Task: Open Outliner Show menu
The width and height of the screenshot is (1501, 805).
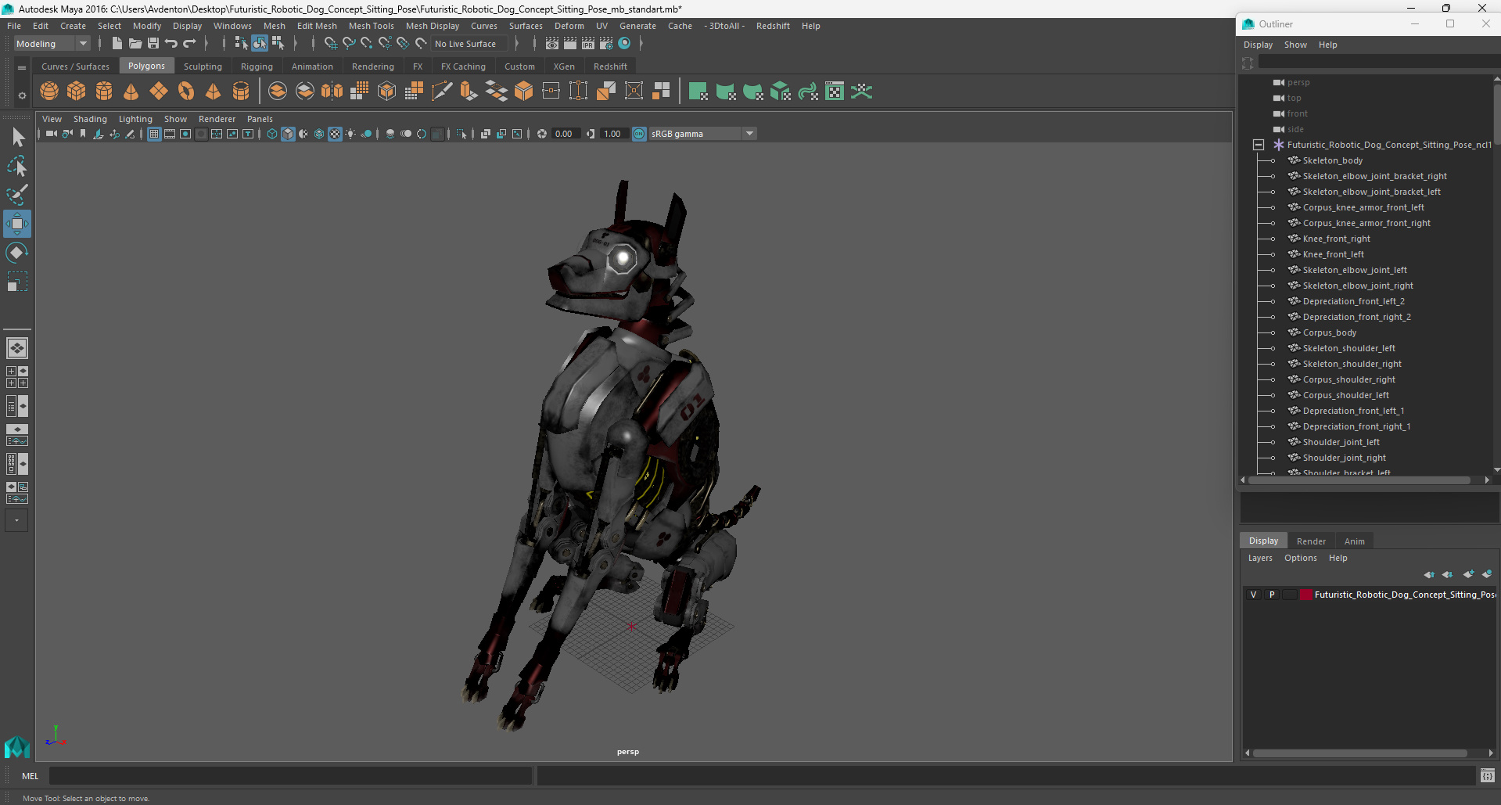Action: (x=1295, y=45)
